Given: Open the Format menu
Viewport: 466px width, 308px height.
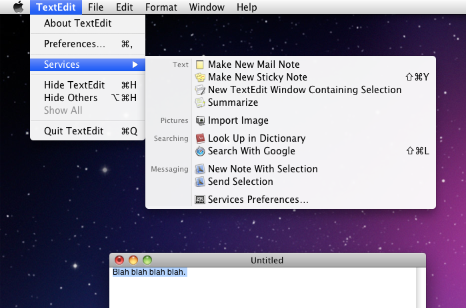Looking at the screenshot, I should (161, 7).
